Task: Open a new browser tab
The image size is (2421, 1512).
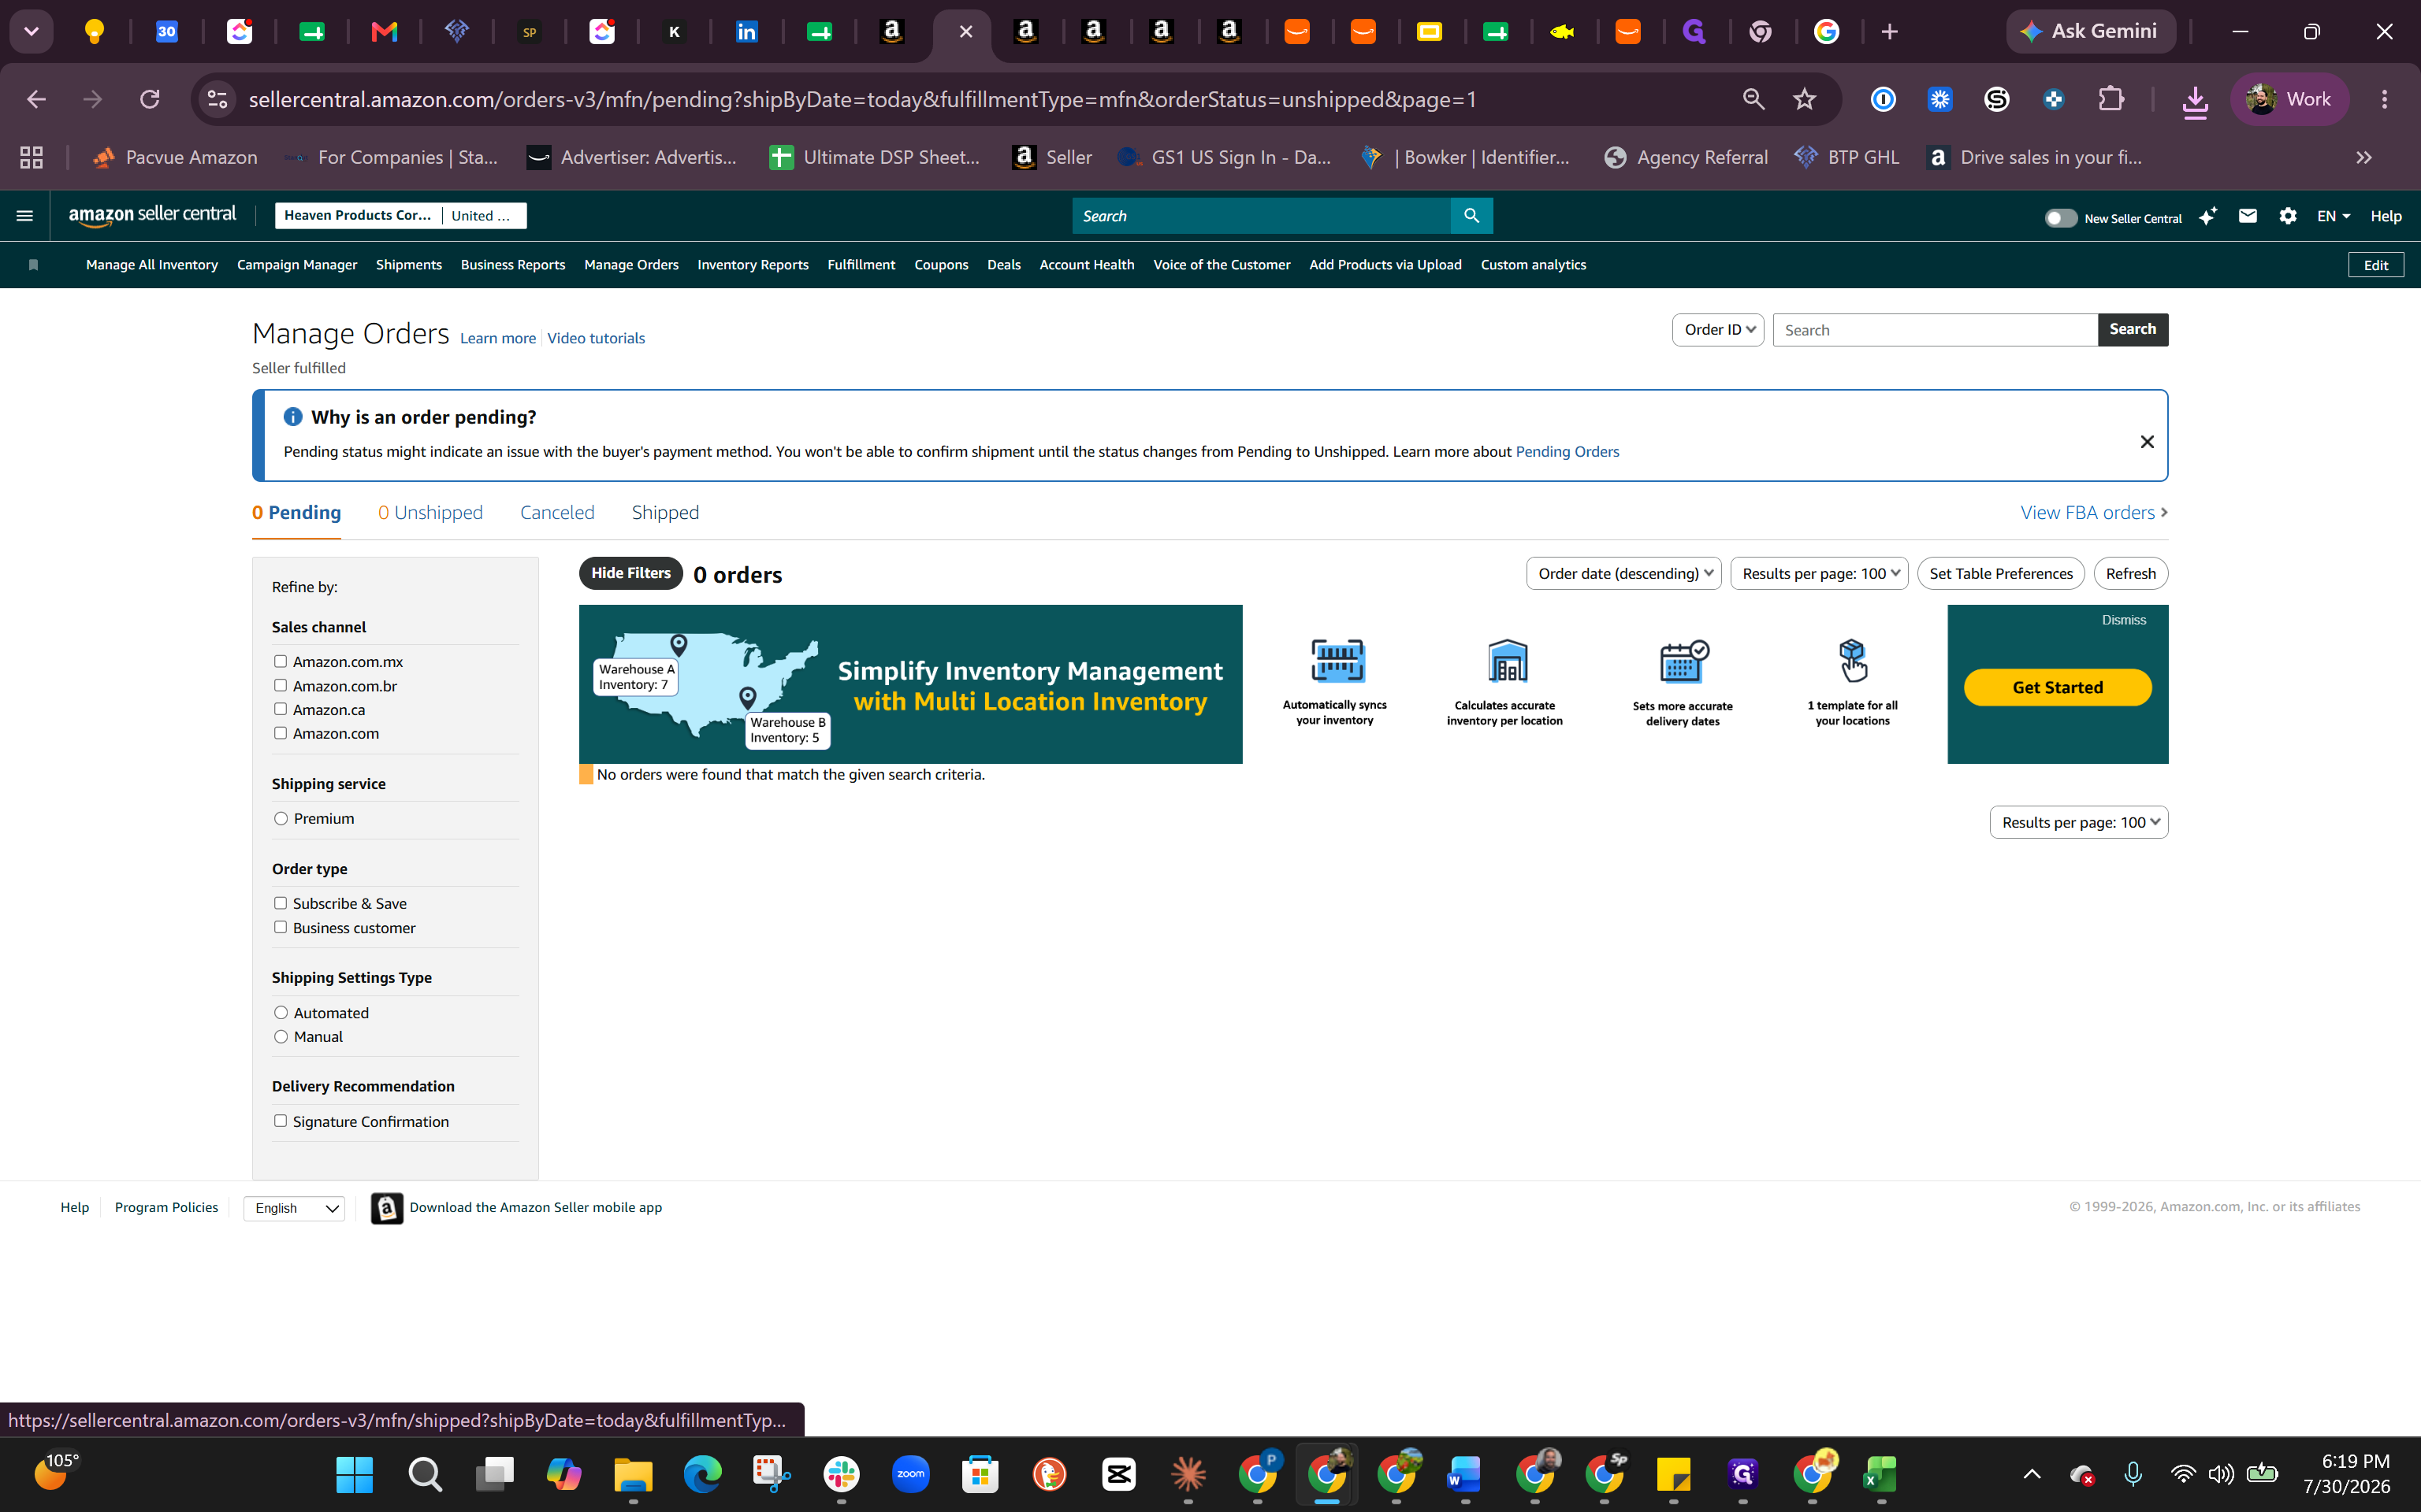Action: 1890,32
